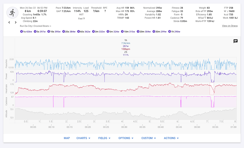Click the Stride 0.85m value
244x148 pixels.
click(184, 21)
